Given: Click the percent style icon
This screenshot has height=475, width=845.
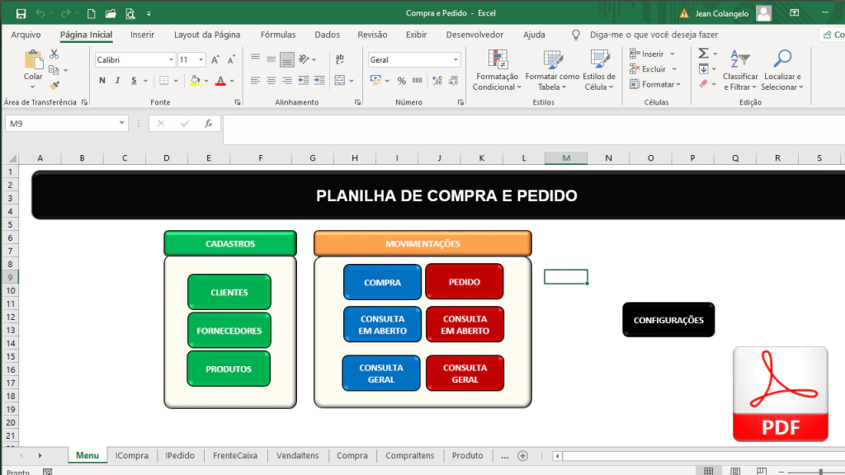Looking at the screenshot, I should click(x=402, y=81).
